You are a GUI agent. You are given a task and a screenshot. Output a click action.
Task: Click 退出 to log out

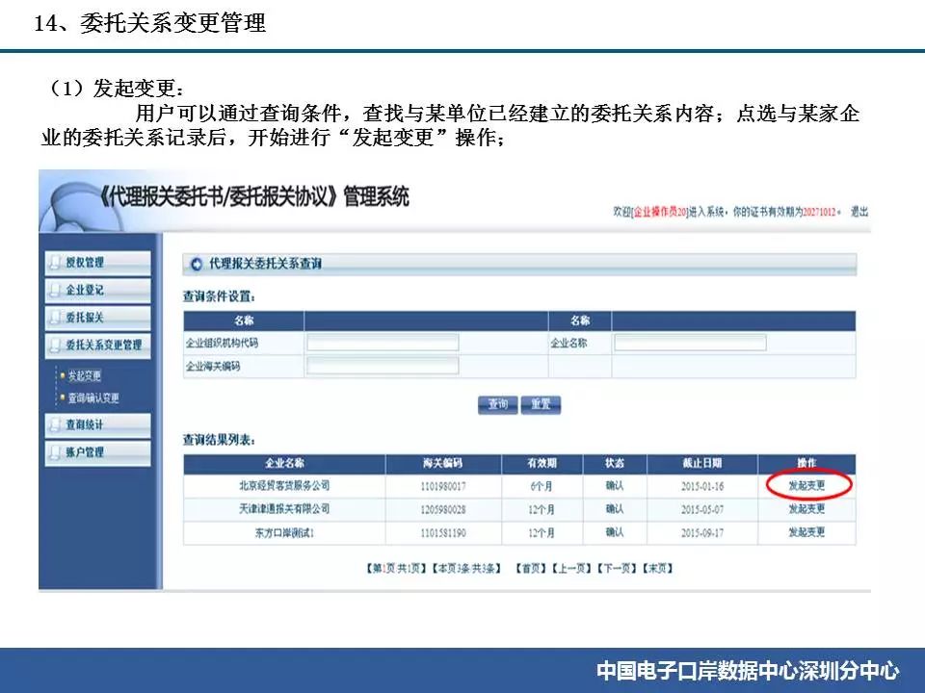[x=859, y=211]
